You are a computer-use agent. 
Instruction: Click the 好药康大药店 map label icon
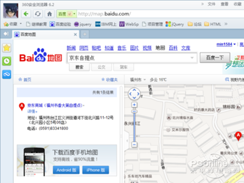[219, 110]
